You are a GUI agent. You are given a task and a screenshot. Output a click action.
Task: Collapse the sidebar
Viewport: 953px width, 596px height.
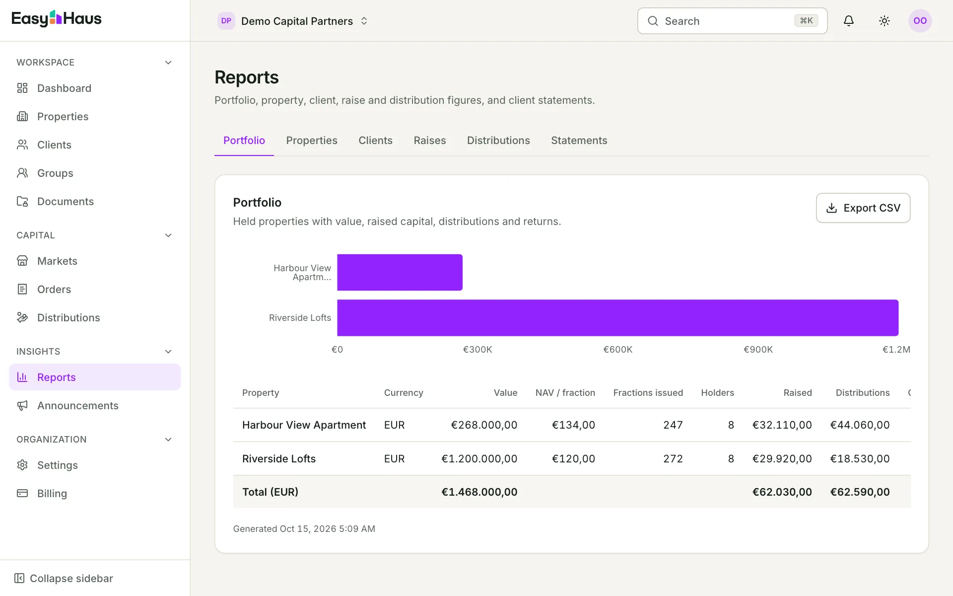[64, 578]
